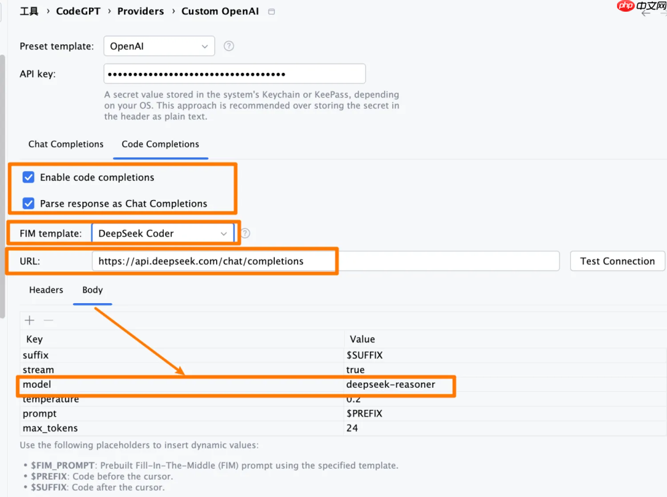This screenshot has height=497, width=667.
Task: Uncheck Parse response as Chat Completions
Action: pos(28,204)
